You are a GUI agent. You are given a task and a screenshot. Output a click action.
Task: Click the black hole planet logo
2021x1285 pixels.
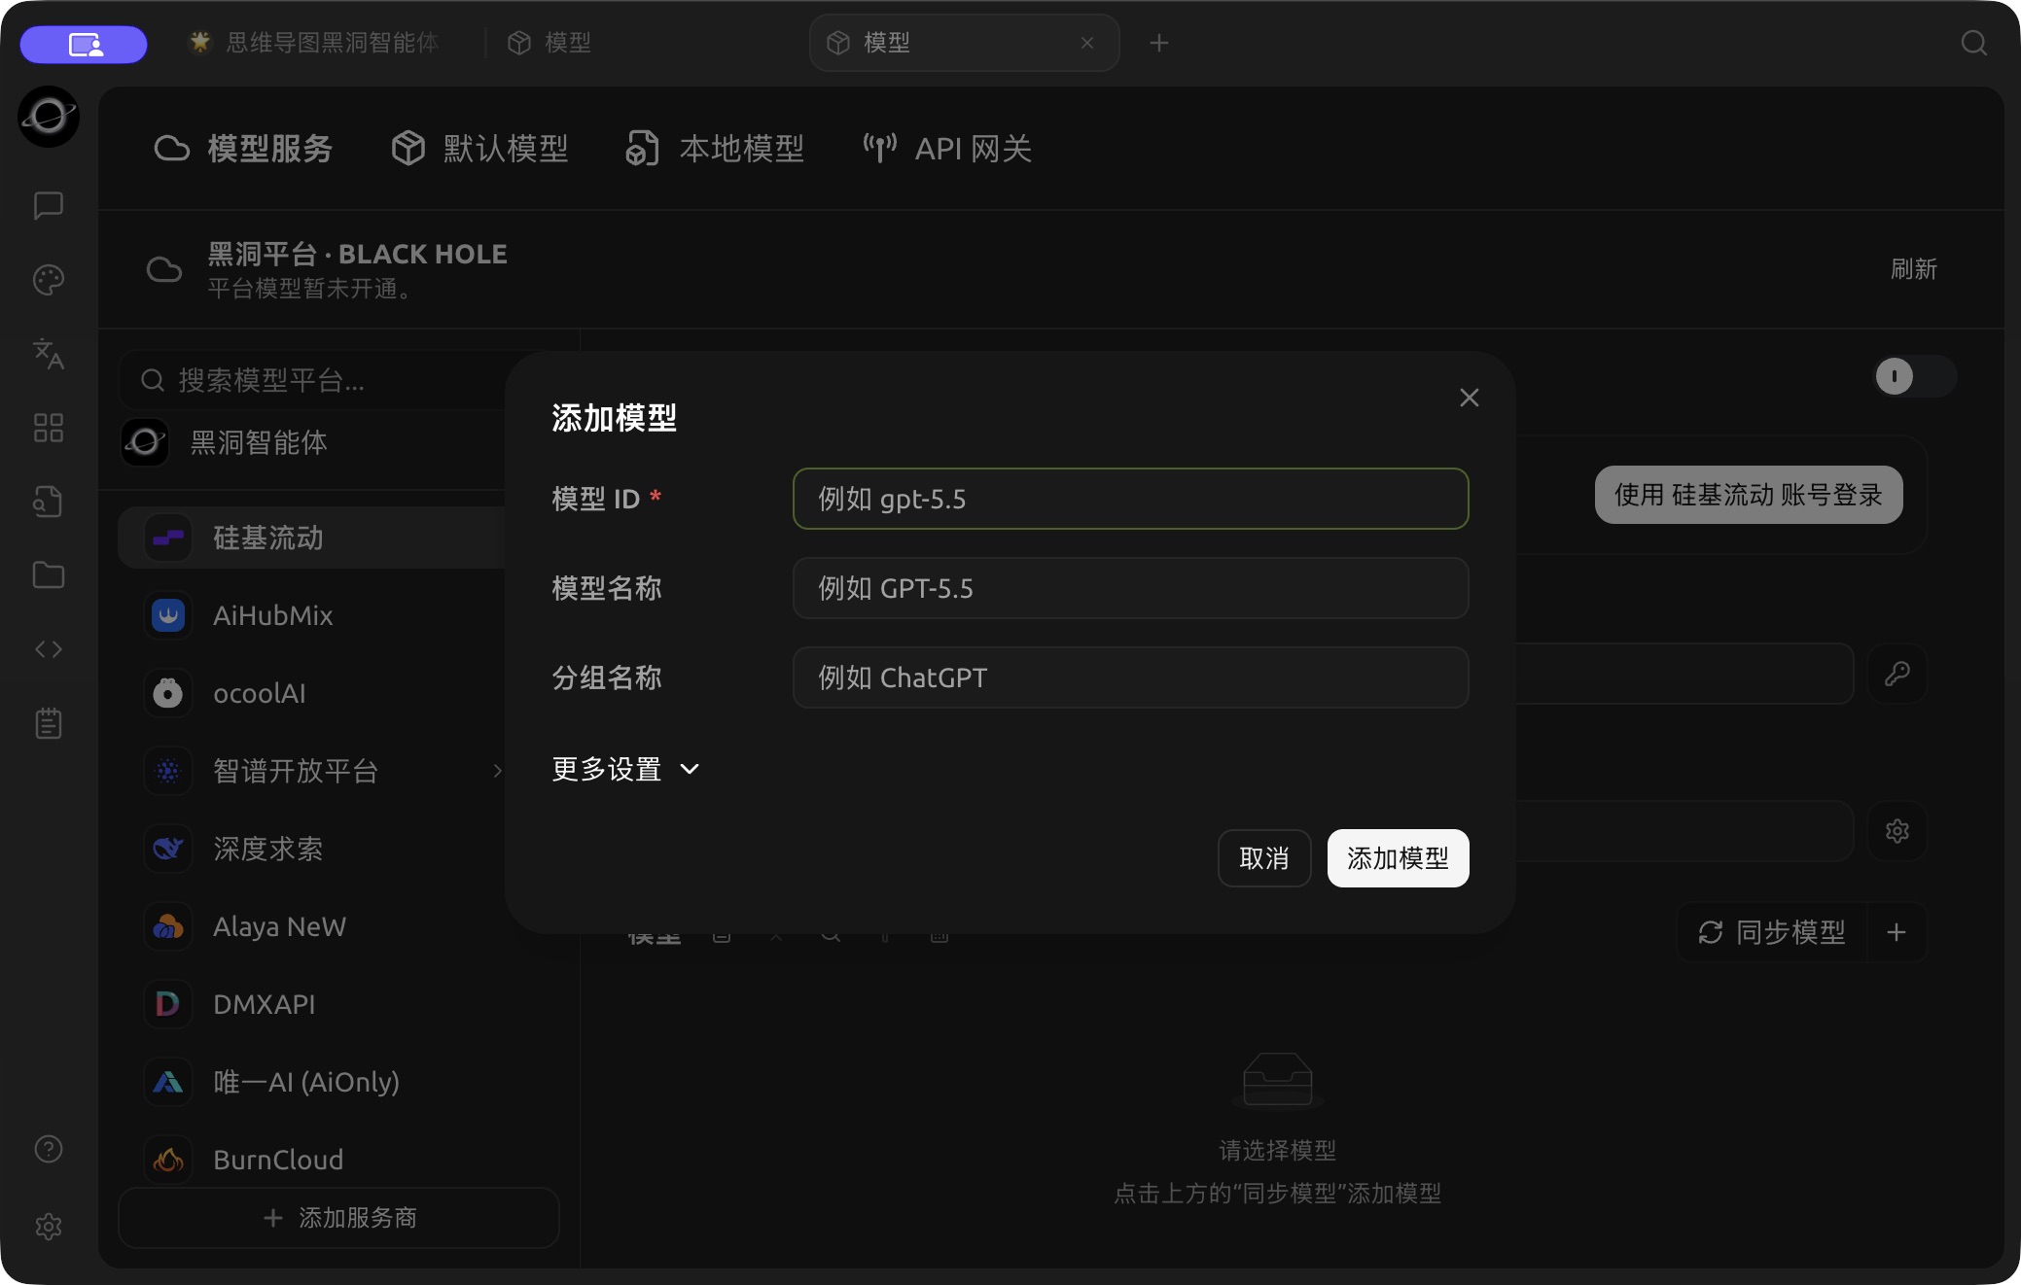[49, 117]
